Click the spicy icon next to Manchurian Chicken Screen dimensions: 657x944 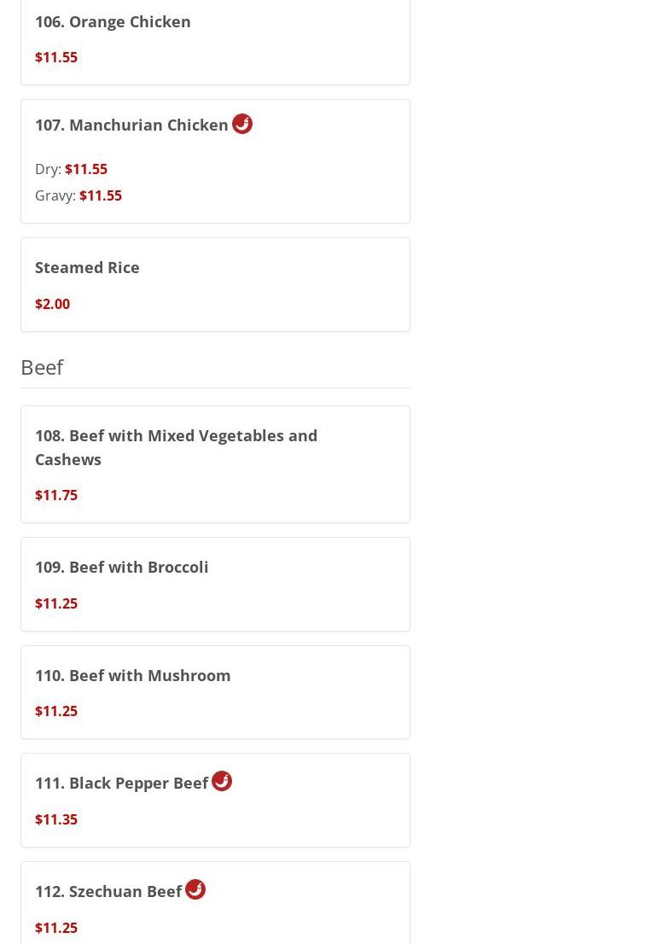(x=241, y=124)
